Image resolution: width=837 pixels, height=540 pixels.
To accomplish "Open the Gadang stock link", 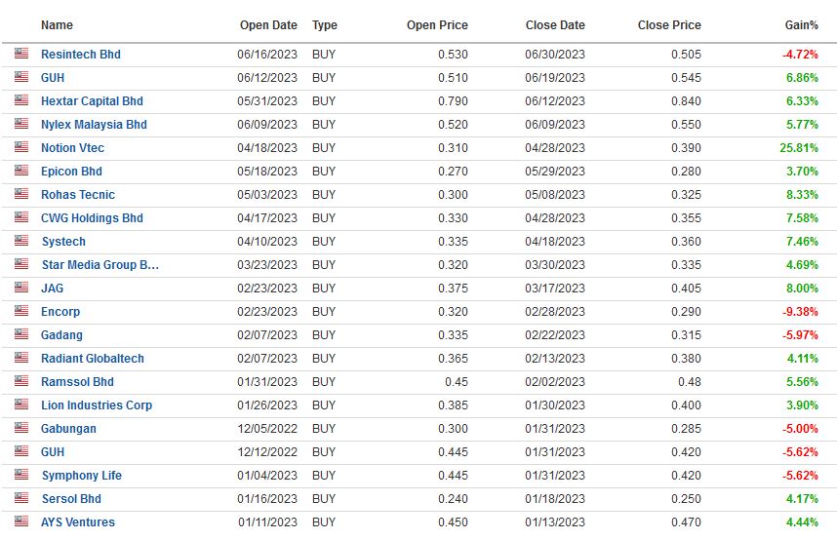I will pyautogui.click(x=61, y=335).
